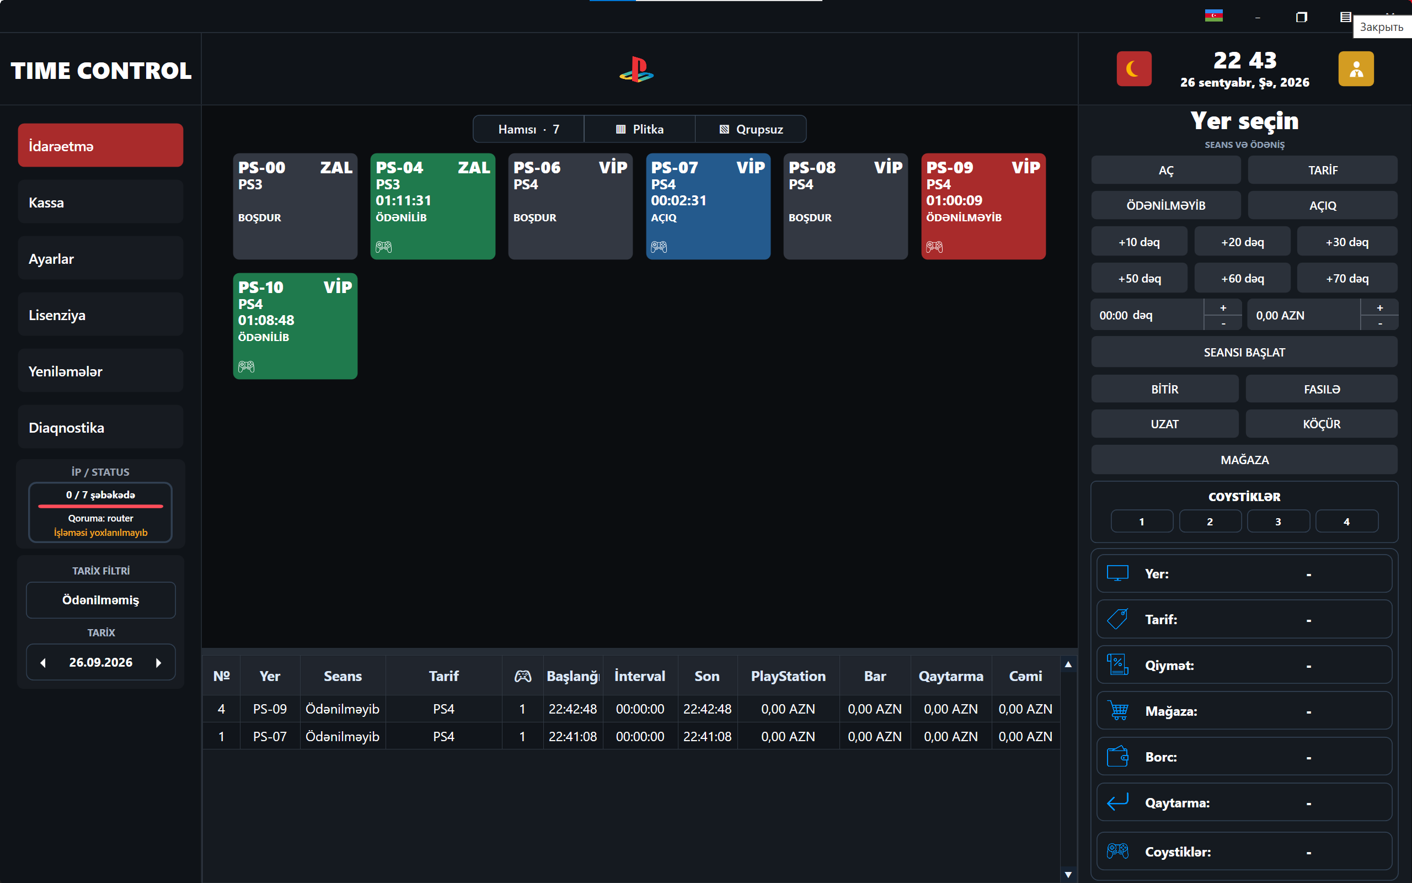This screenshot has height=883, width=1412.
Task: Open the Ödənilməmiş filter selector
Action: [101, 600]
